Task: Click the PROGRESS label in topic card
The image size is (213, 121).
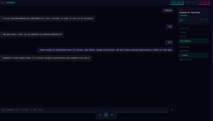Action: (183, 19)
